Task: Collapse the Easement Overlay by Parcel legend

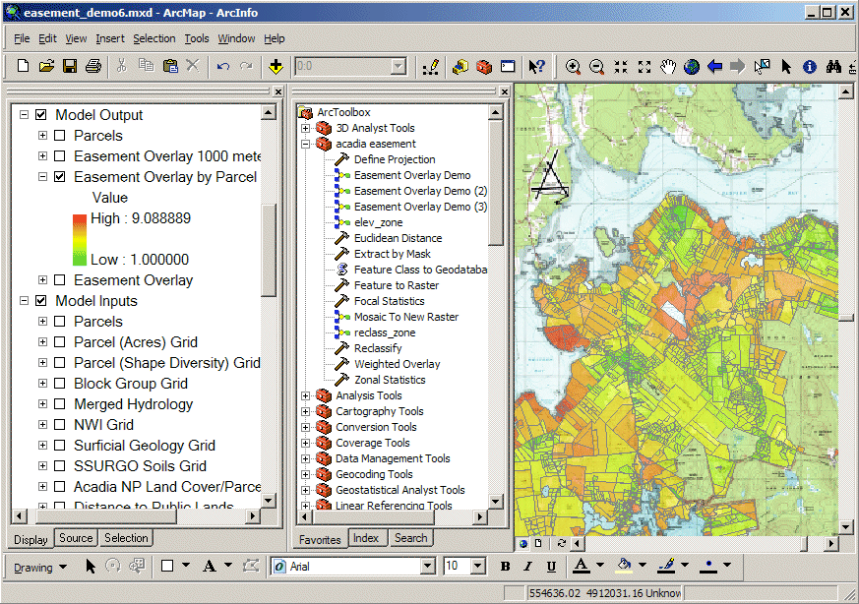Action: (x=42, y=177)
